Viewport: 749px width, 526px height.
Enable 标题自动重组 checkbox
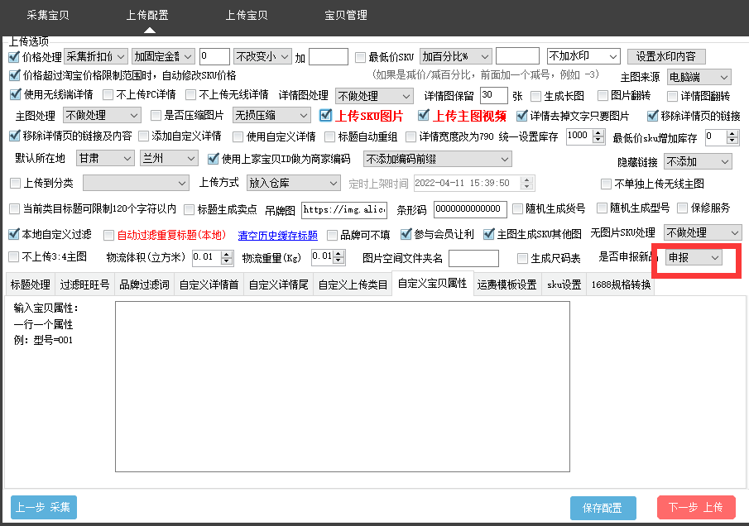(x=329, y=137)
